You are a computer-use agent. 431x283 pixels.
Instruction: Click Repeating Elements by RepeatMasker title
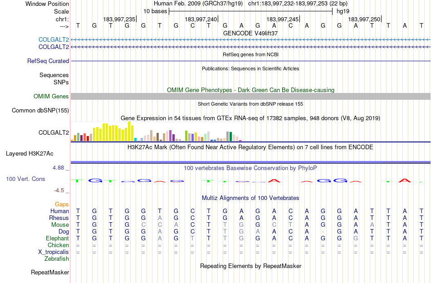(251, 266)
